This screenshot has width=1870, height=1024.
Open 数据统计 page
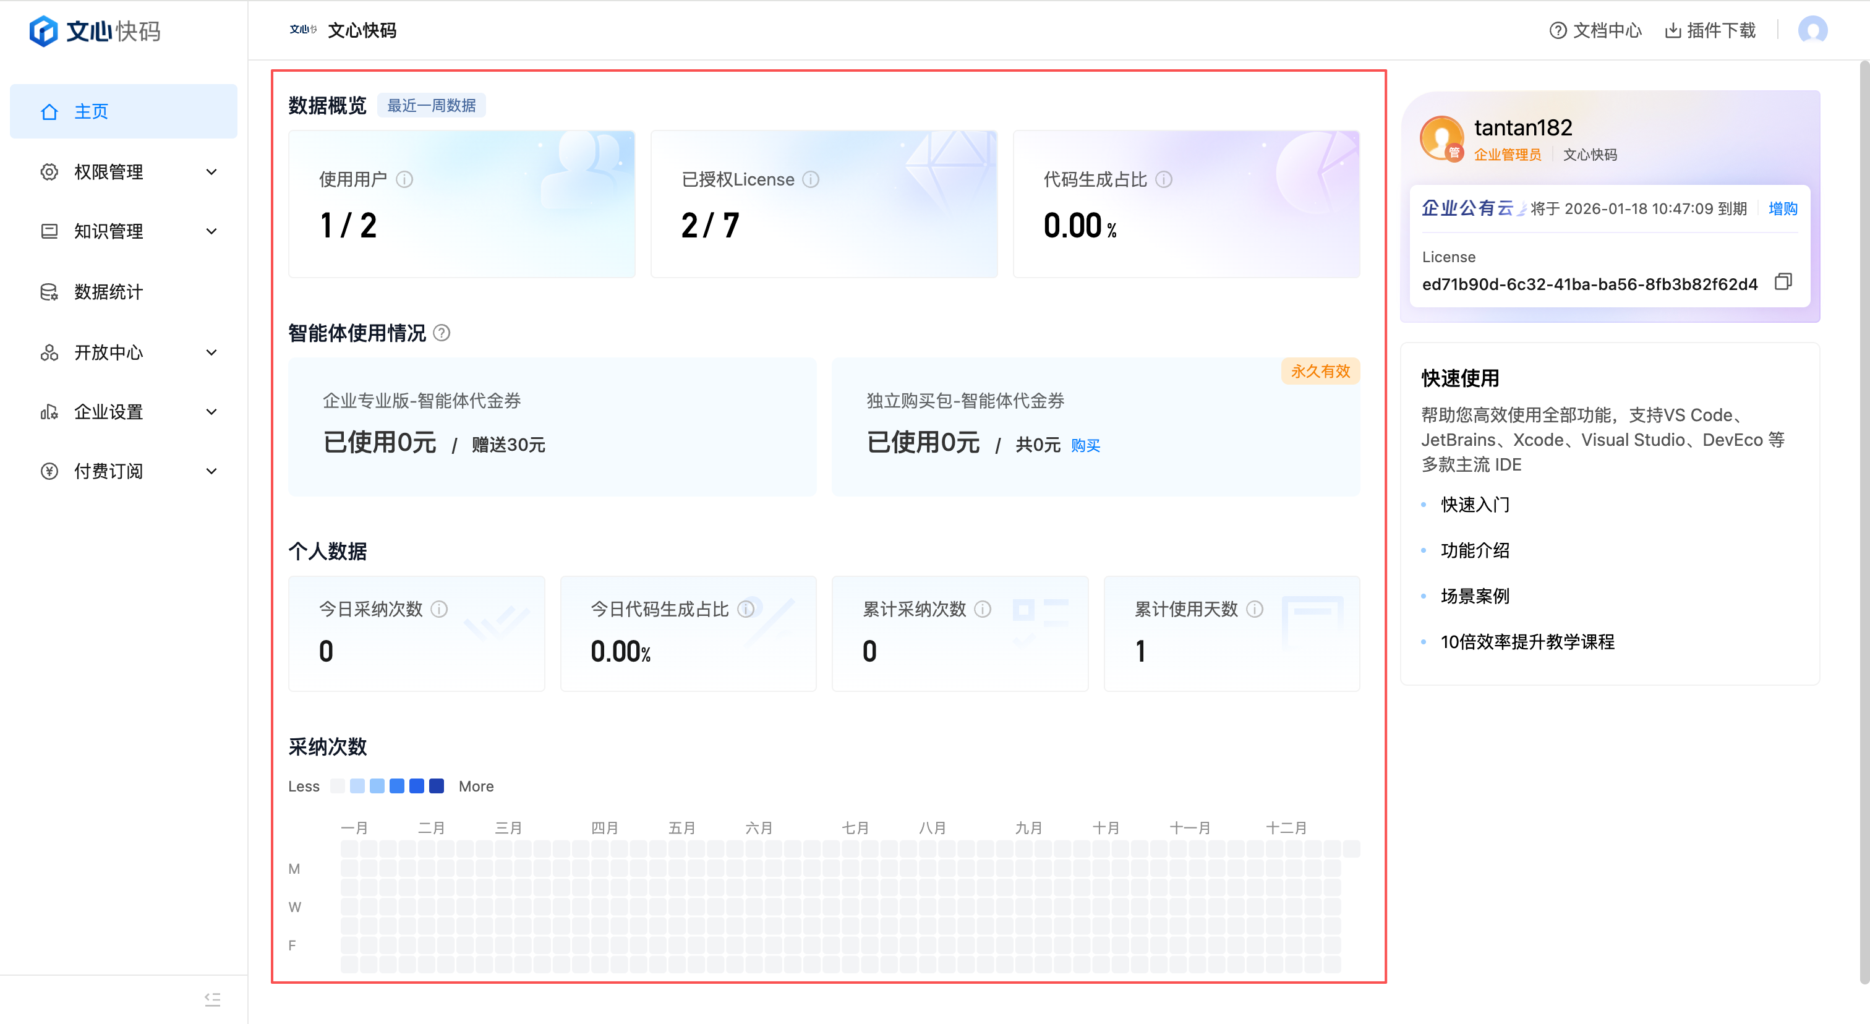(x=109, y=292)
